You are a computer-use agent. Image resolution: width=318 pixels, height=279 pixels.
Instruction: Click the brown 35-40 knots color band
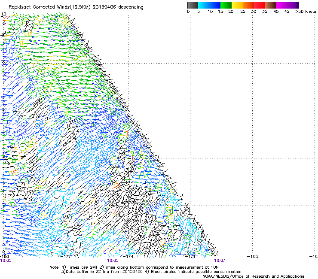[271, 5]
